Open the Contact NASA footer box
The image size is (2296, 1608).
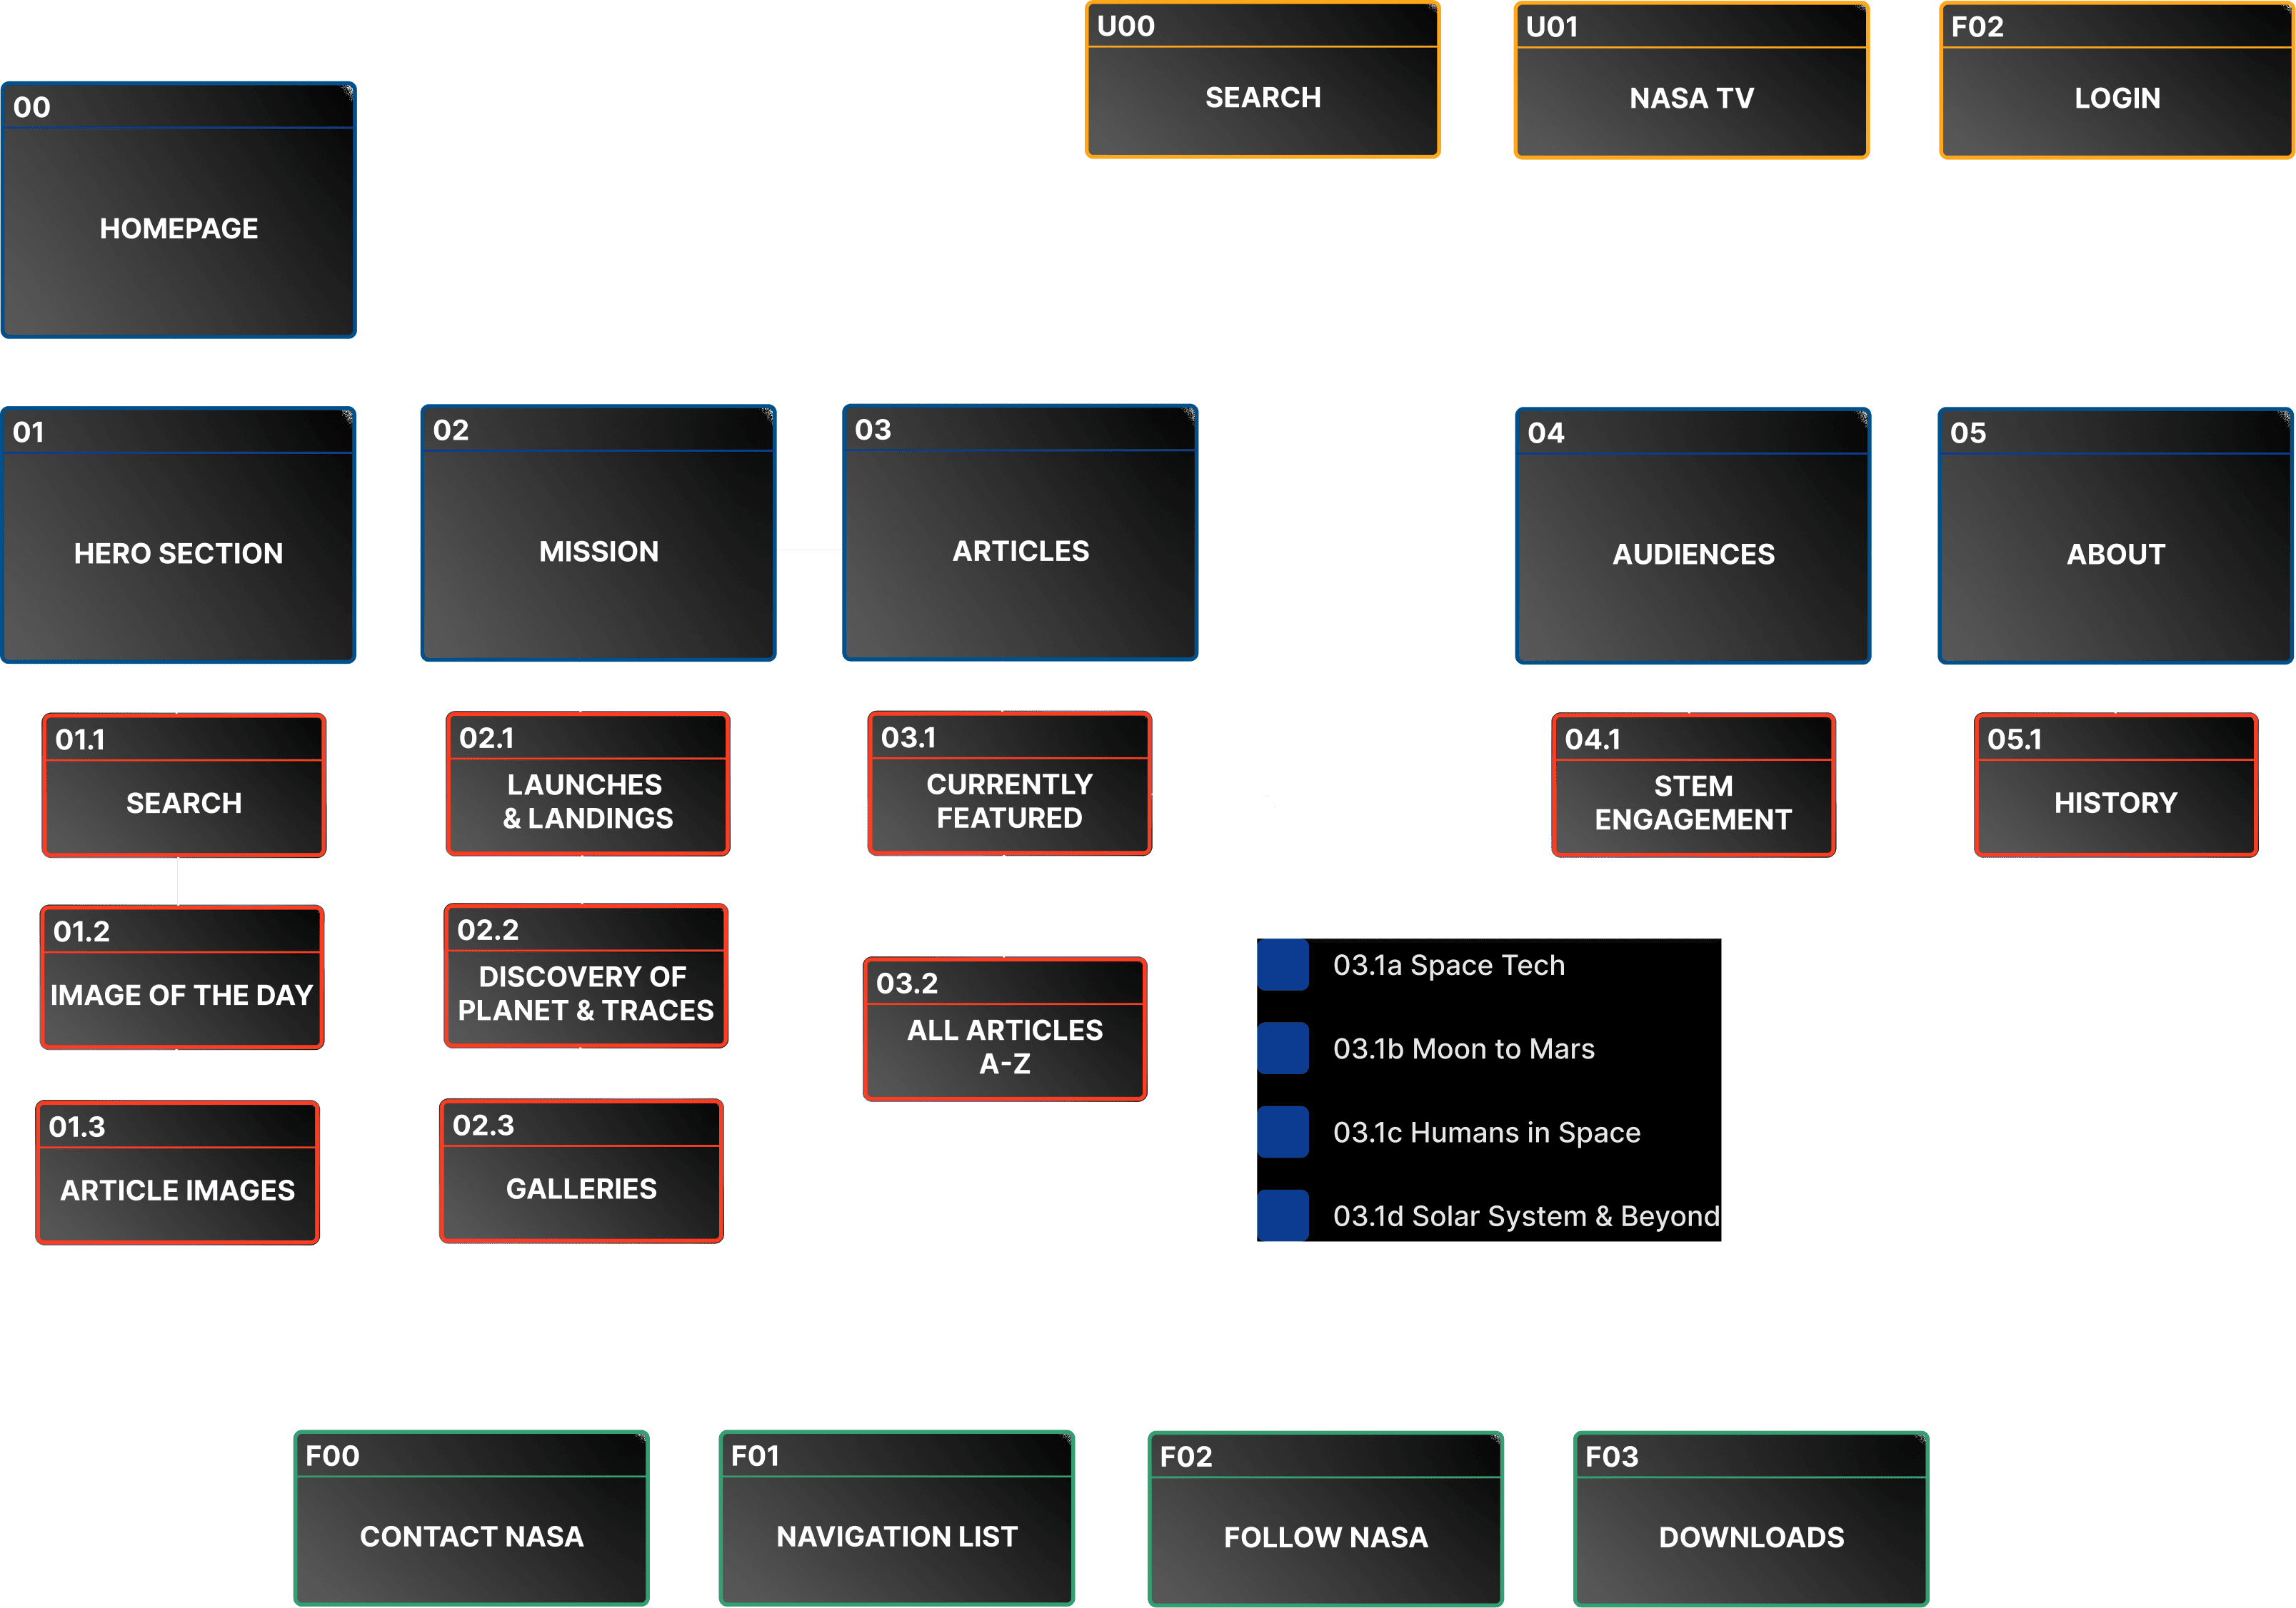click(471, 1535)
